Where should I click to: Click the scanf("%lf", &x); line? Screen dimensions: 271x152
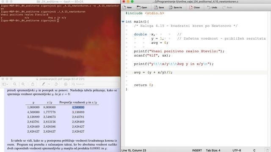[152, 55]
